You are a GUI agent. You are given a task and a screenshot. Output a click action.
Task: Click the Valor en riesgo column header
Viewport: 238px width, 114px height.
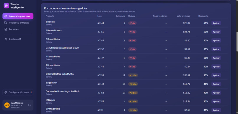point(183,16)
